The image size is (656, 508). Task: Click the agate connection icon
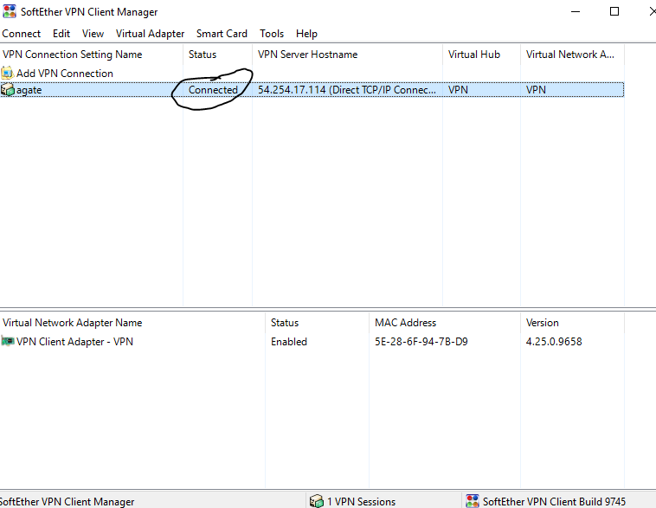(8, 90)
